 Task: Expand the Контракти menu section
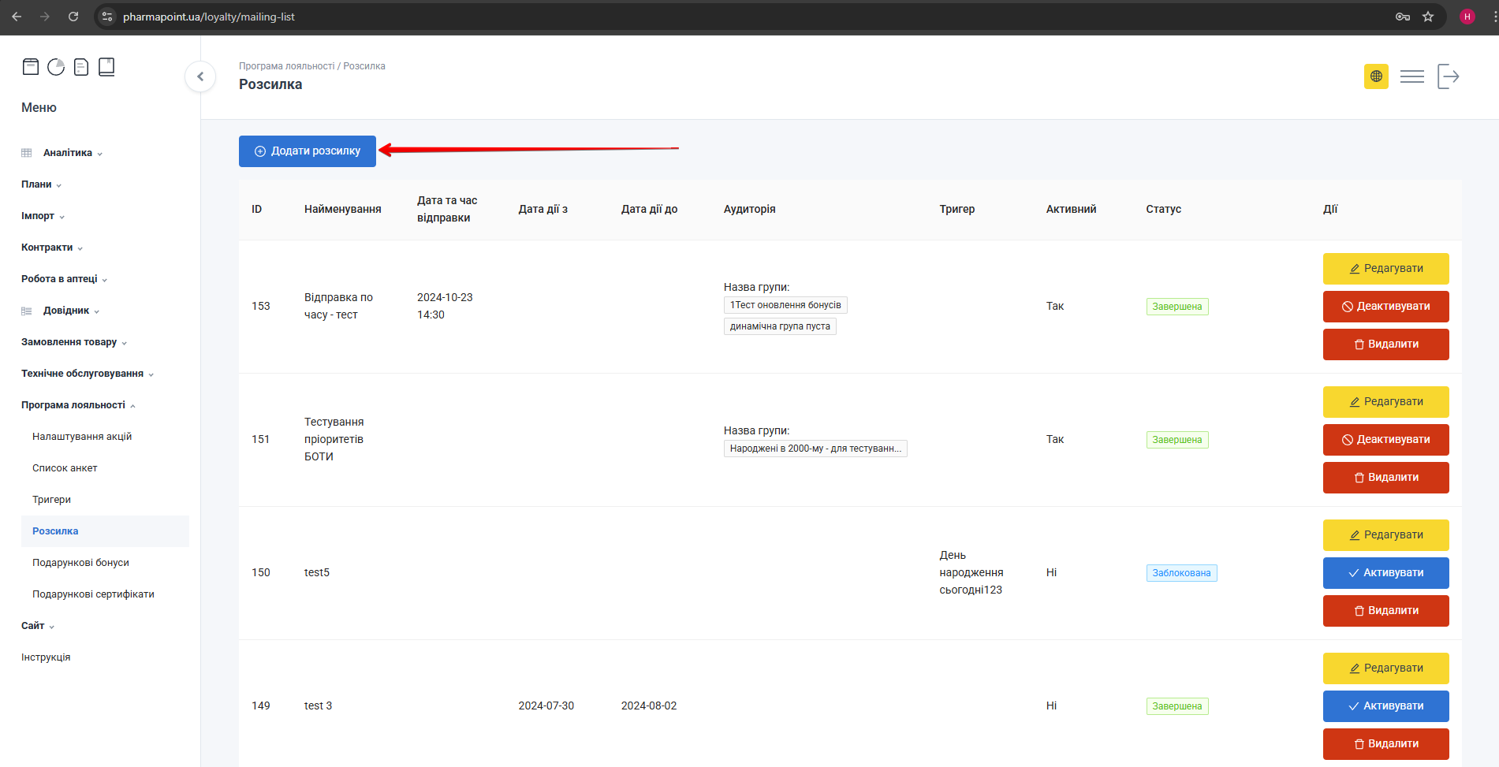point(47,248)
